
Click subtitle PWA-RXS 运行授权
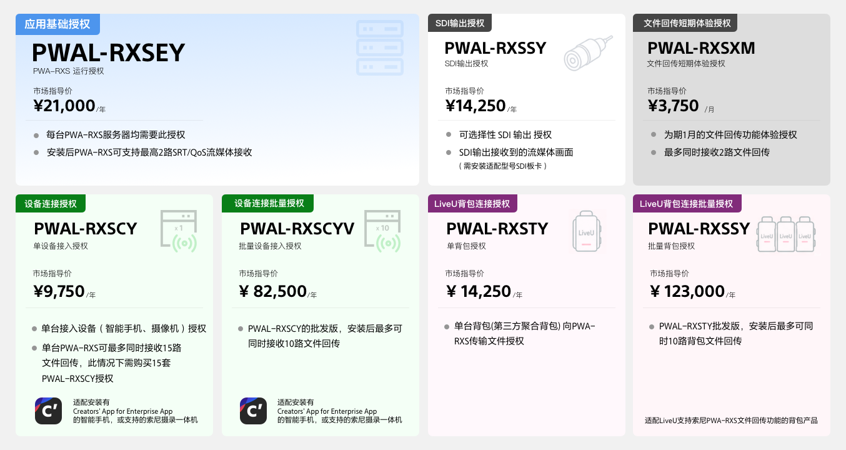(69, 71)
